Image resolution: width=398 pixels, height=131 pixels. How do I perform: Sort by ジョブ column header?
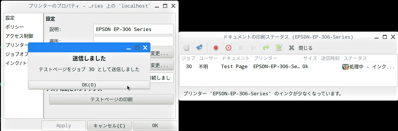pos(188,58)
